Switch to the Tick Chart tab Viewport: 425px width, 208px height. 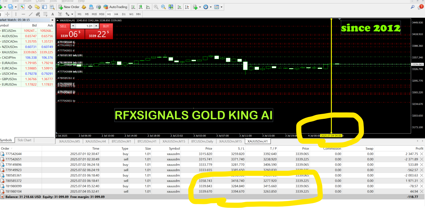[24, 140]
